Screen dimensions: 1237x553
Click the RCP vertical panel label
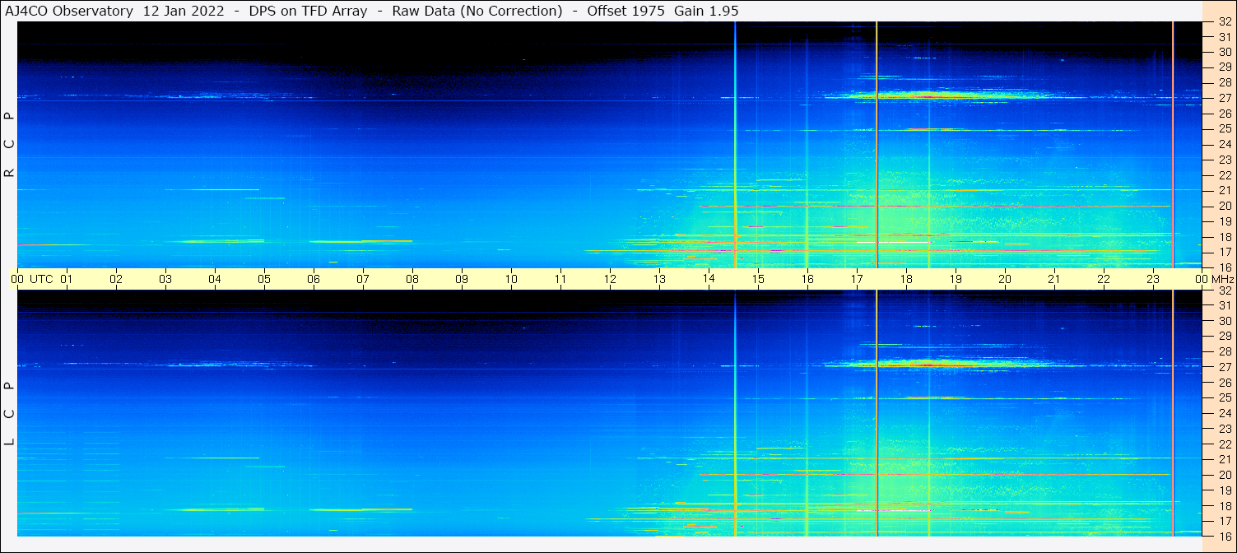tap(9, 145)
